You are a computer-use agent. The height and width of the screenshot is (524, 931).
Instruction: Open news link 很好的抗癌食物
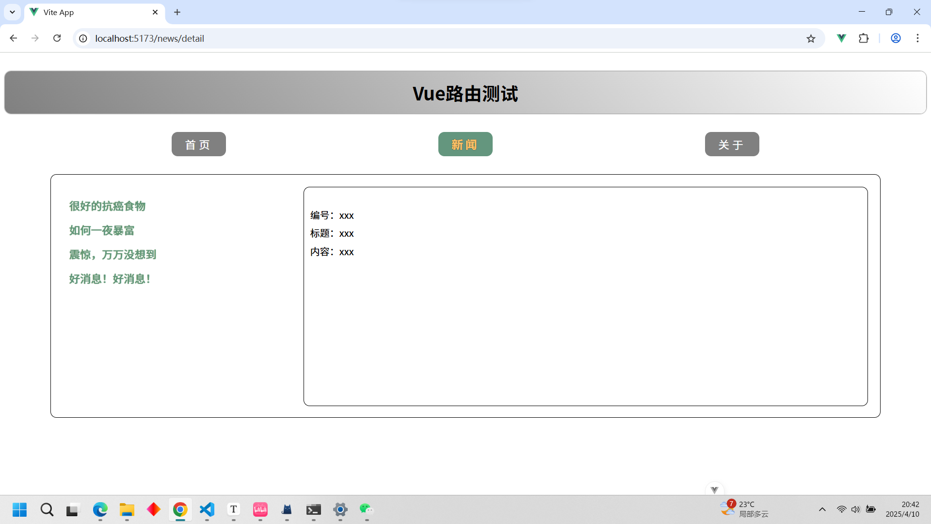pos(107,206)
